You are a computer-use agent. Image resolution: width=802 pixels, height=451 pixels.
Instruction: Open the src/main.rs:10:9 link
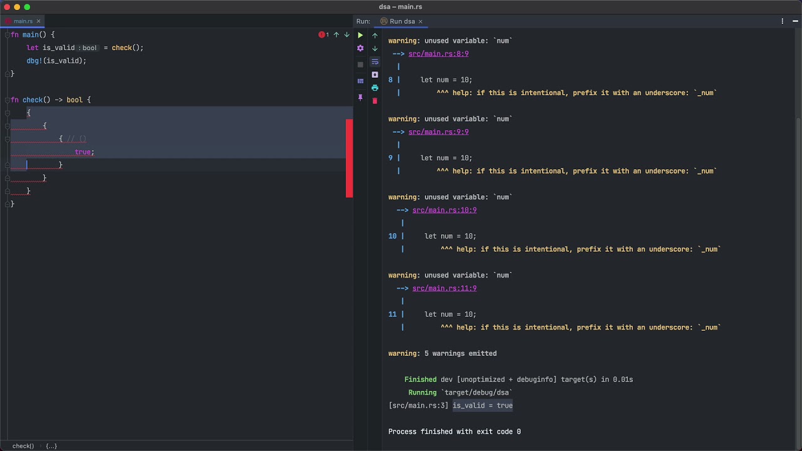click(444, 210)
